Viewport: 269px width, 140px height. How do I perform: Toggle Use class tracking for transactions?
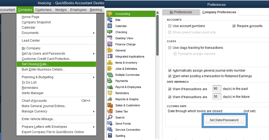170,48
